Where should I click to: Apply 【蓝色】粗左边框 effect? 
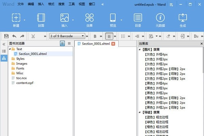156,117
